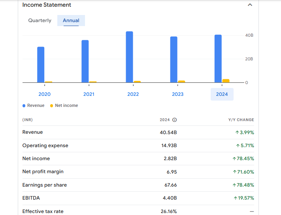Click the 19.57% EBITDA change
281x215 pixels.
[x=244, y=198]
